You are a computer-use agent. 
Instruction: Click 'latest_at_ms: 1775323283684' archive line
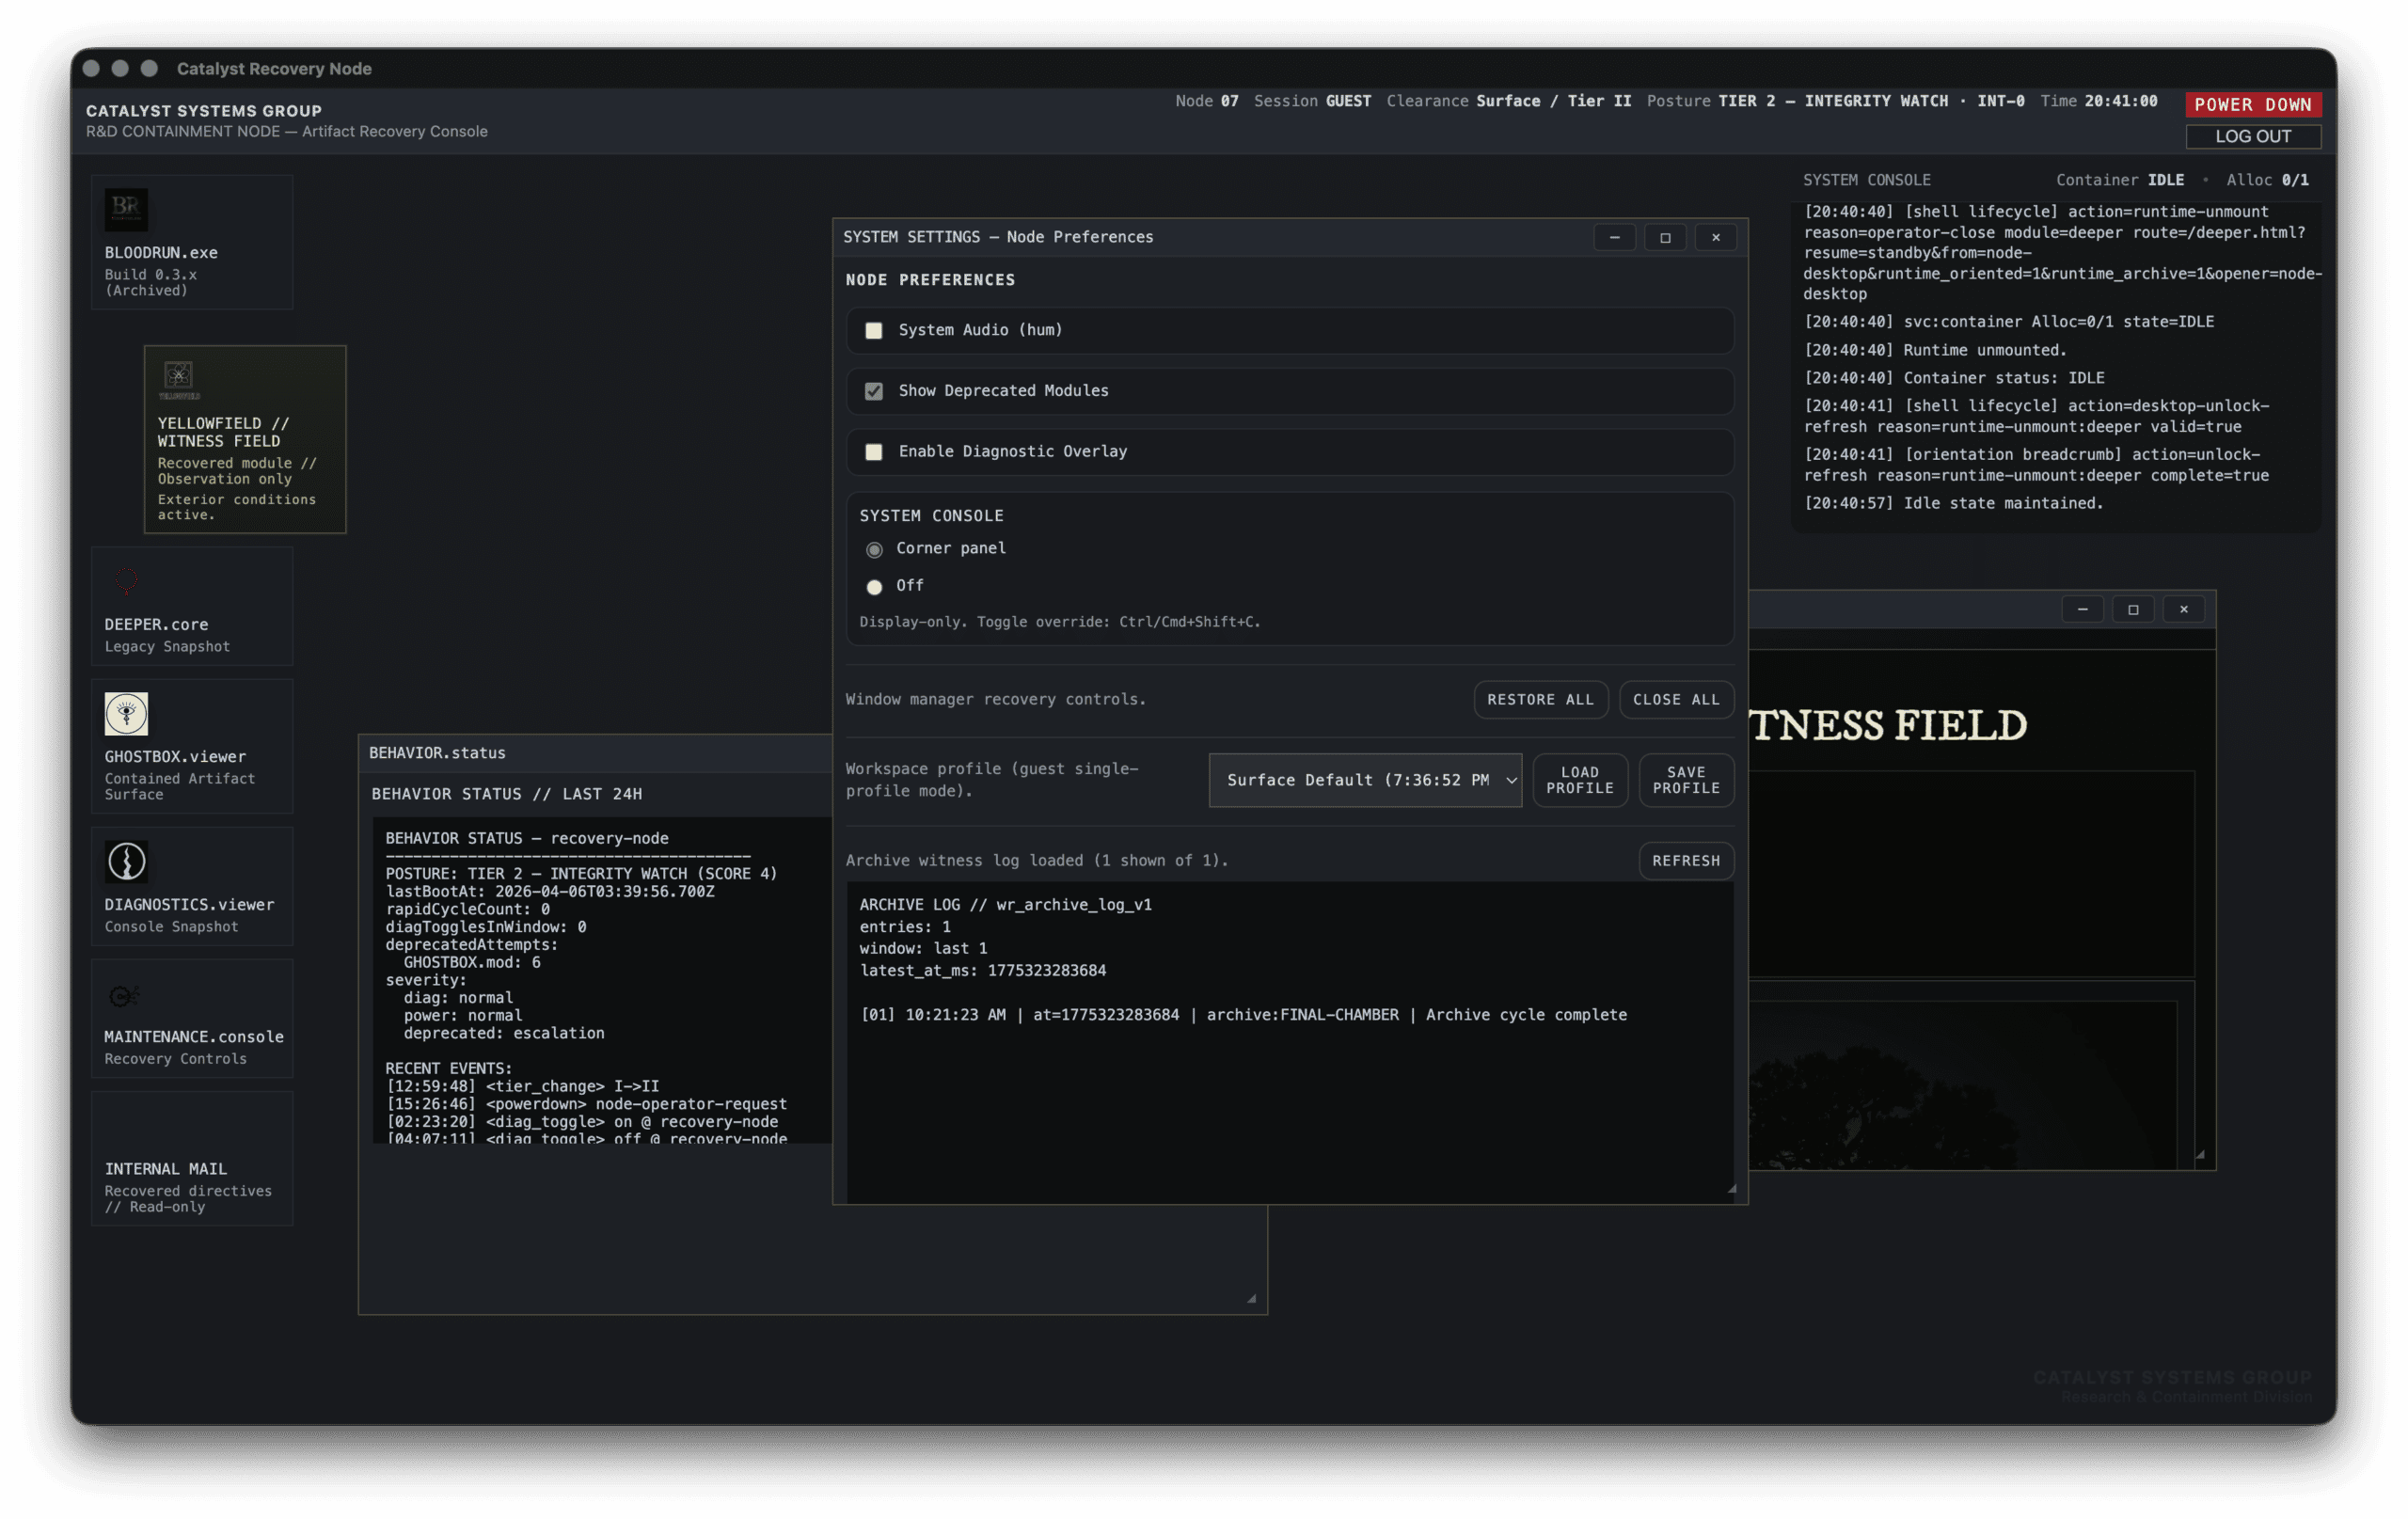(982, 970)
